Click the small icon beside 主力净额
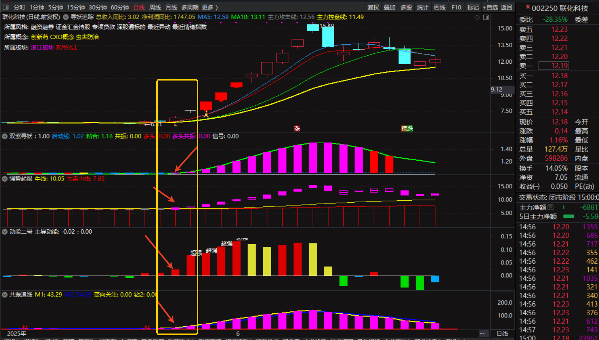Viewport: 599px width, 340px height. click(550, 208)
